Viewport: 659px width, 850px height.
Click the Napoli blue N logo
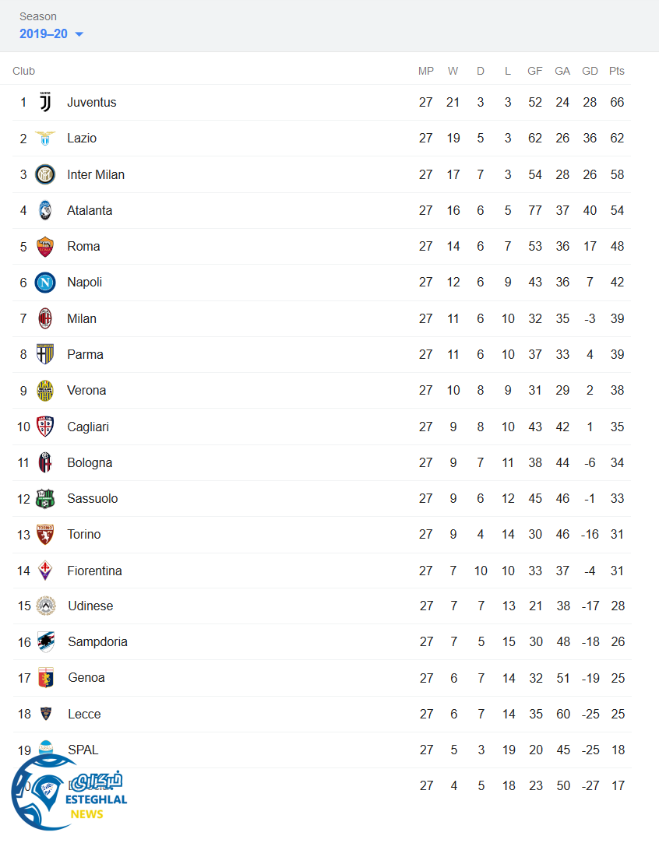(x=45, y=283)
